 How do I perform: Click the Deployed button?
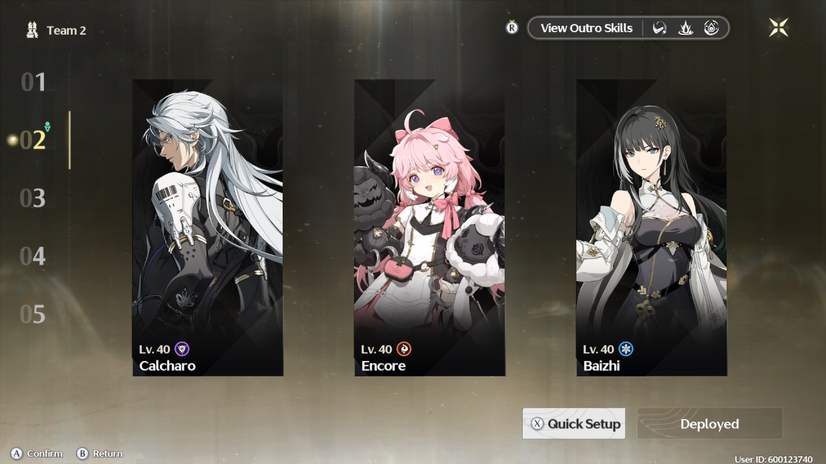pos(710,423)
